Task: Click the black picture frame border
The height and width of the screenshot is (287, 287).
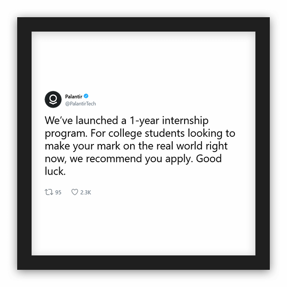Action: coord(24,143)
